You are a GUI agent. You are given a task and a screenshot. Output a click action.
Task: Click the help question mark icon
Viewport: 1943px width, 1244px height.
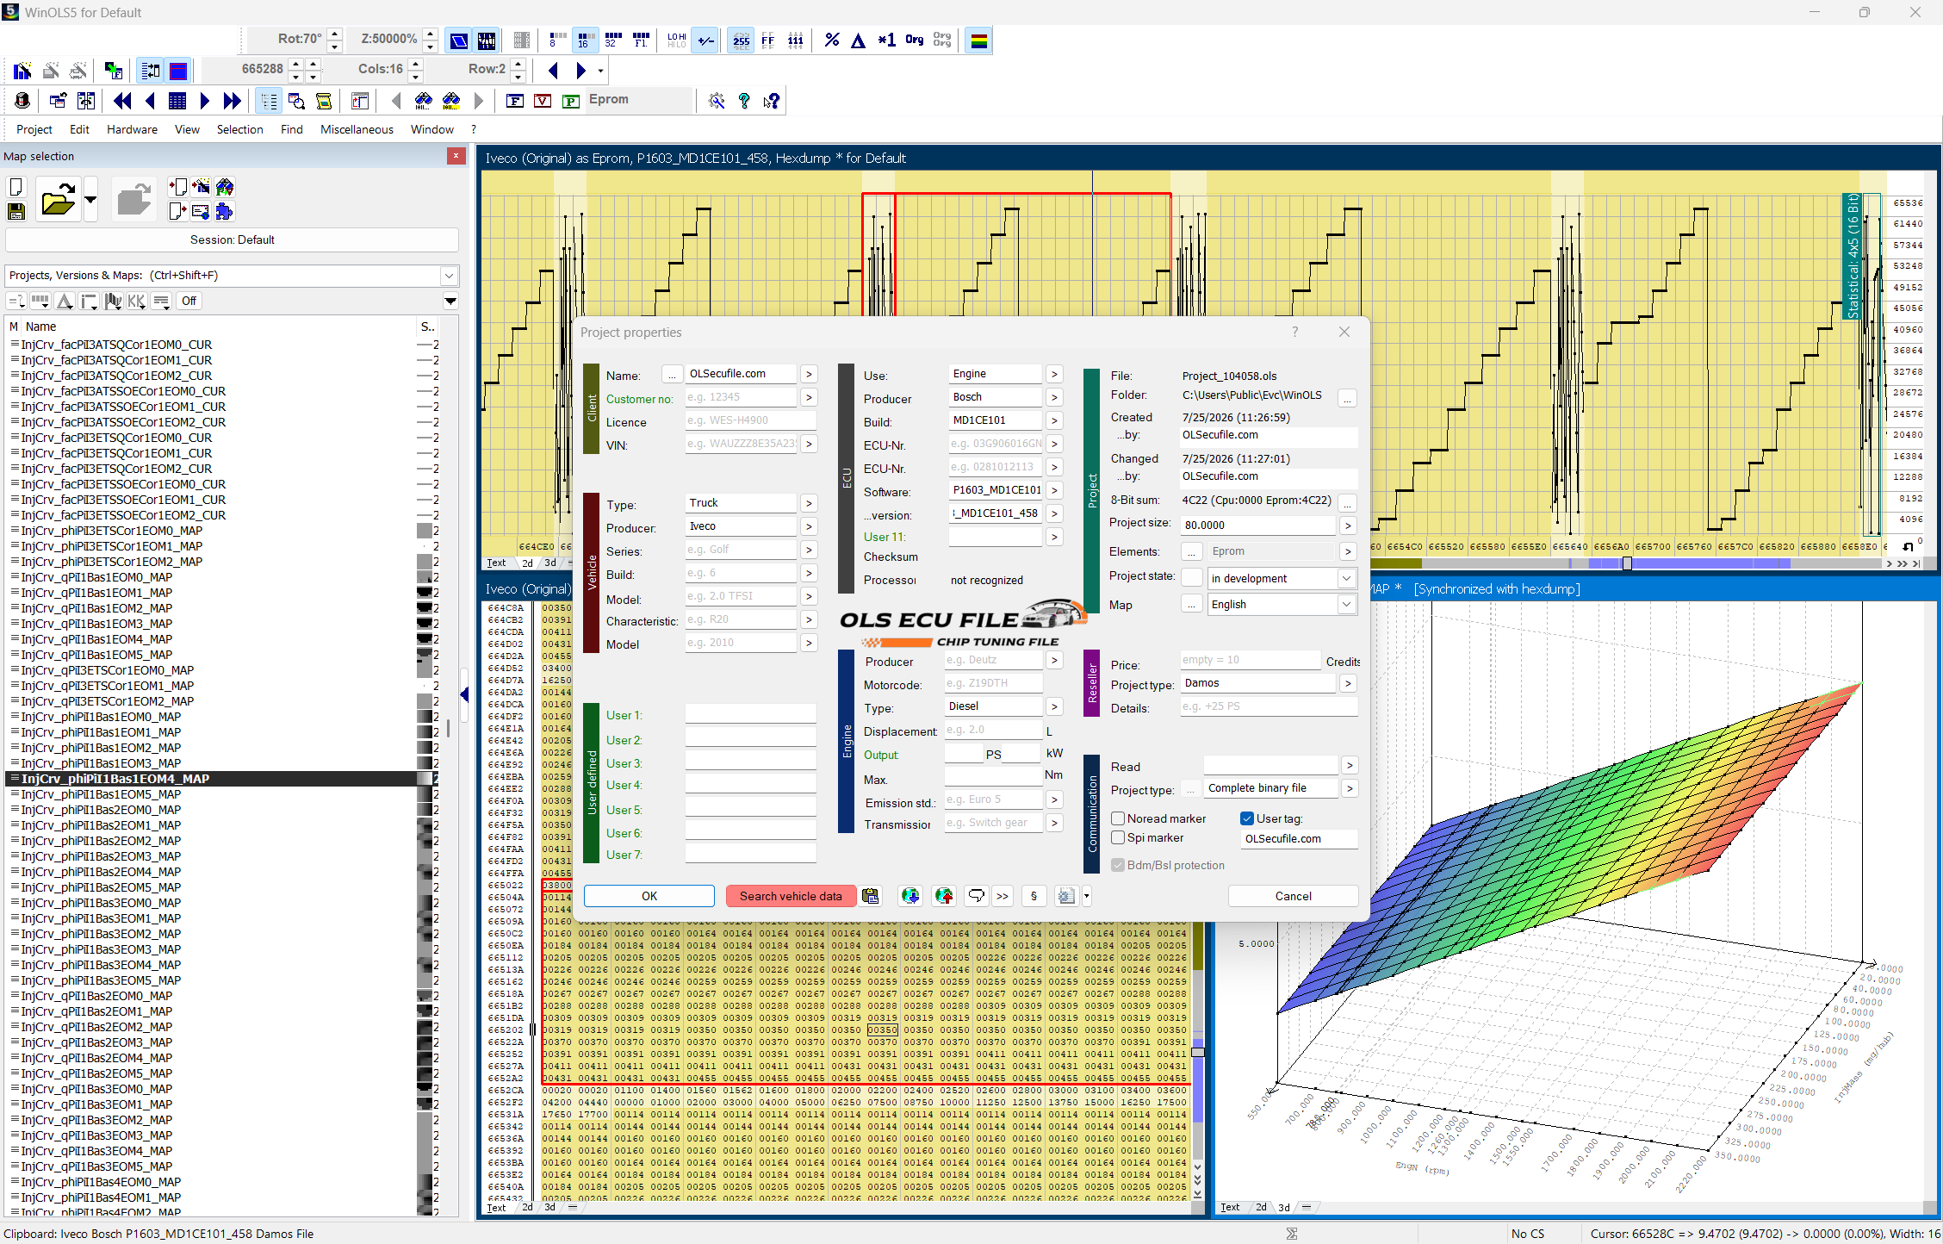744,101
